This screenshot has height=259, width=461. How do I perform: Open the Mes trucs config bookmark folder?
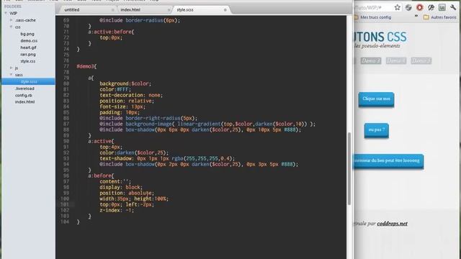(372, 17)
